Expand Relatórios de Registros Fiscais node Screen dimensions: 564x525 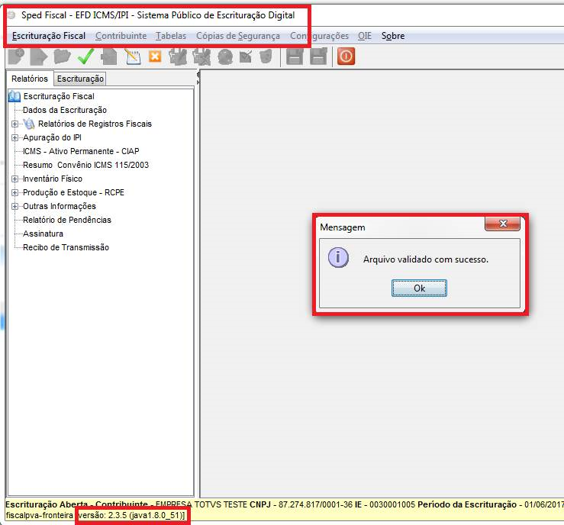coord(15,124)
